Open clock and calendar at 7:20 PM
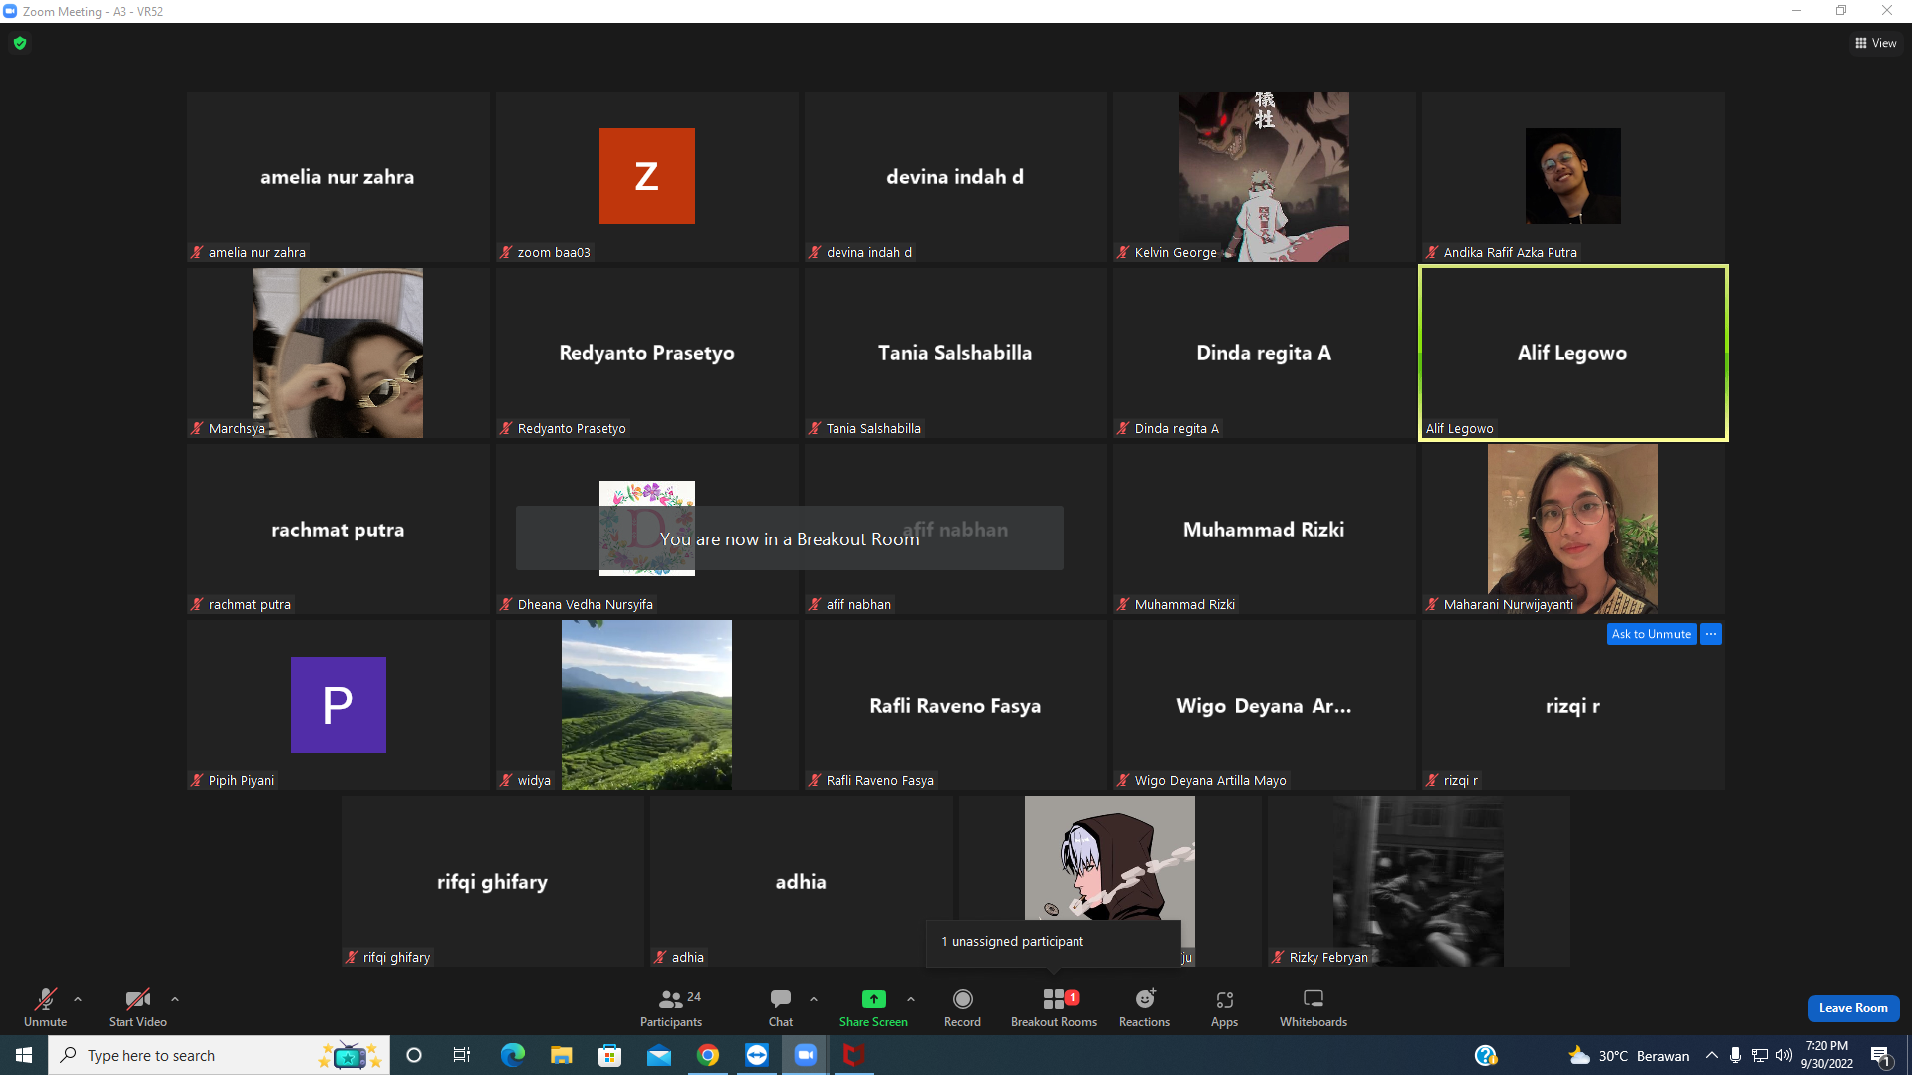The height and width of the screenshot is (1075, 1912). pos(1827,1055)
